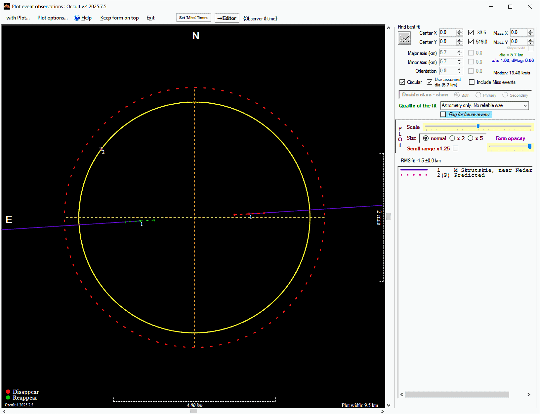Click the Set 'Miss' Times button
Screen dimensions: 540x414
tap(193, 18)
